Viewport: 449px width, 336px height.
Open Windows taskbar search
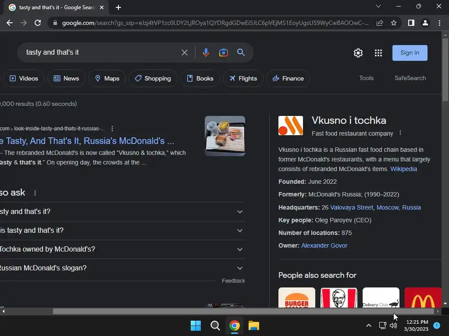(215, 325)
